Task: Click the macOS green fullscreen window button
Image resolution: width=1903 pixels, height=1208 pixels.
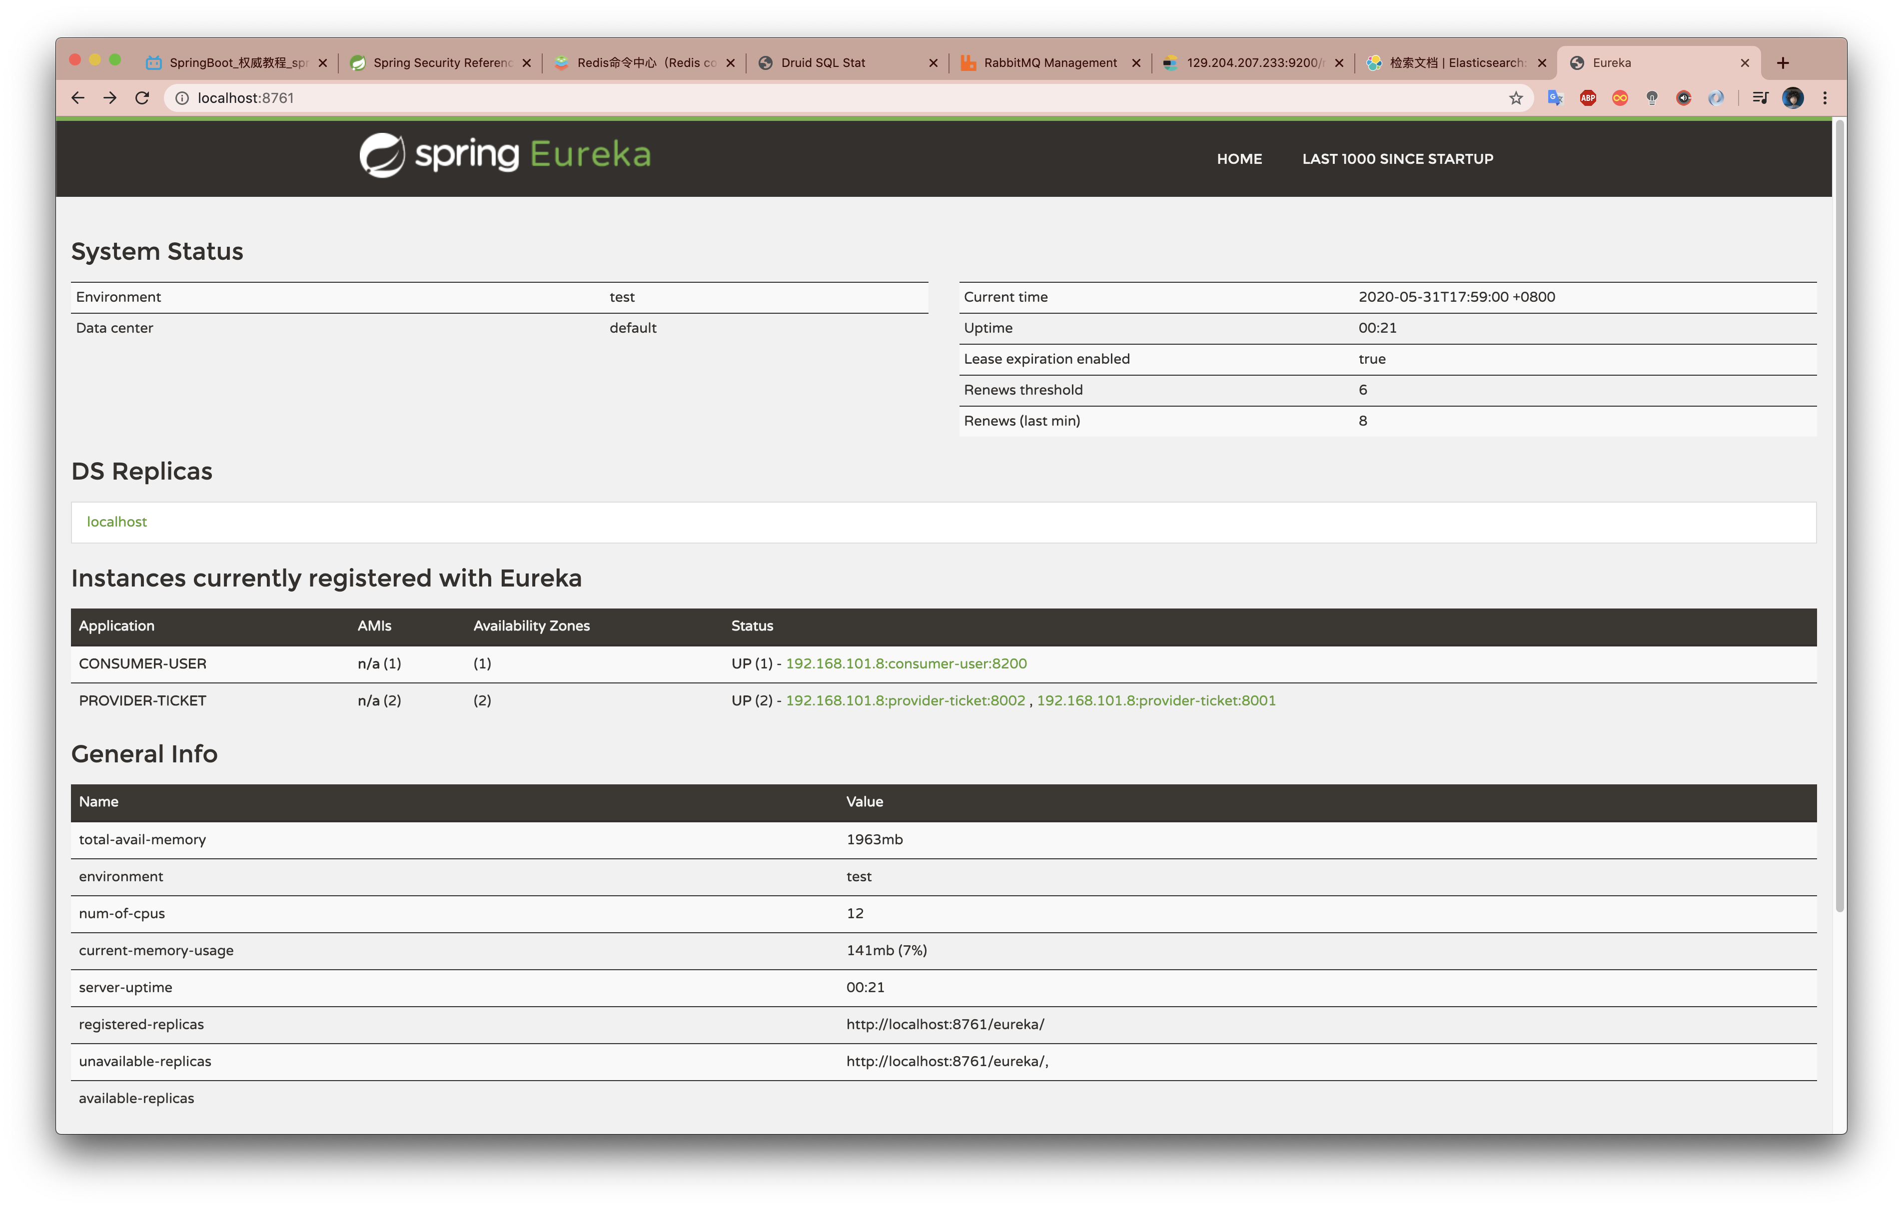Action: [x=115, y=60]
